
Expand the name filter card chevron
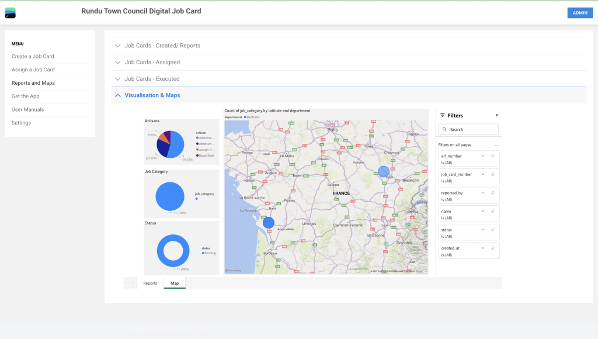coord(482,211)
